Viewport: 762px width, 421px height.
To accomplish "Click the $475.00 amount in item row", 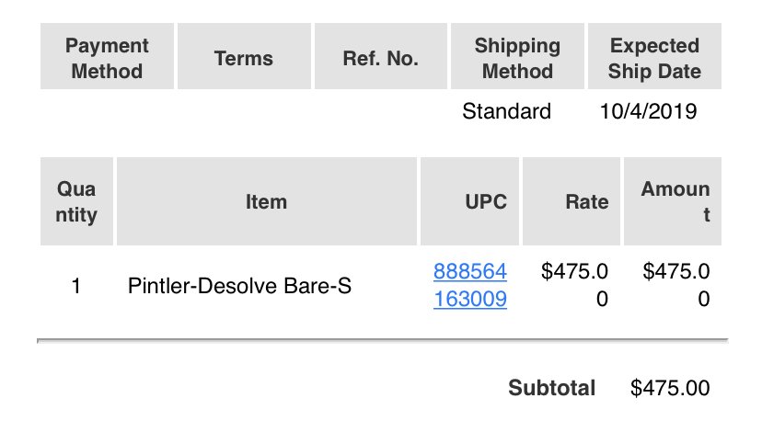I will pos(676,285).
